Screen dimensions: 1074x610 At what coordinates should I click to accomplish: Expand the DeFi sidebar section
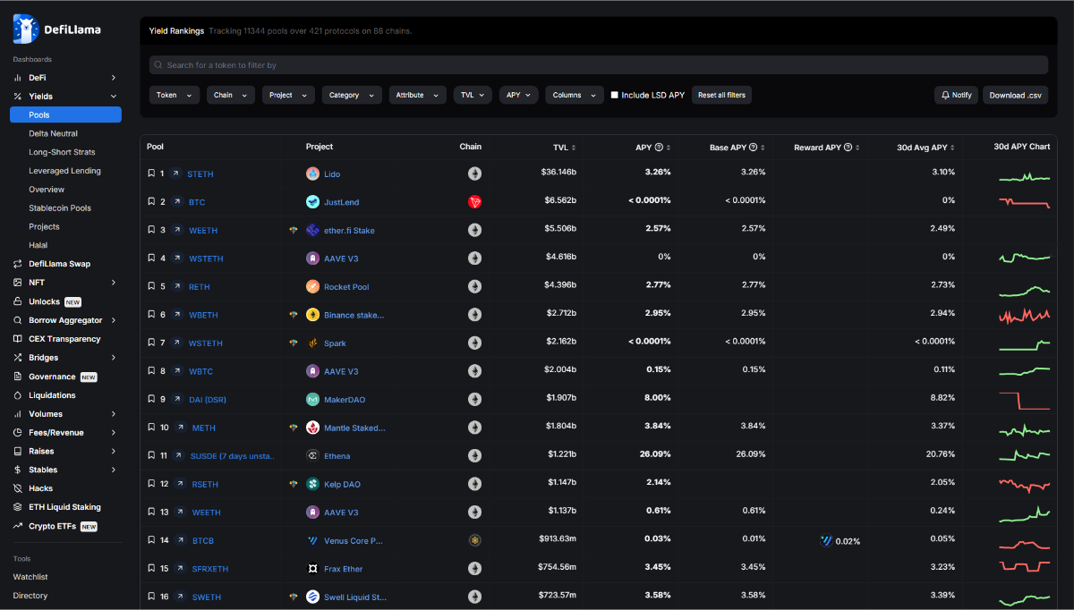113,78
